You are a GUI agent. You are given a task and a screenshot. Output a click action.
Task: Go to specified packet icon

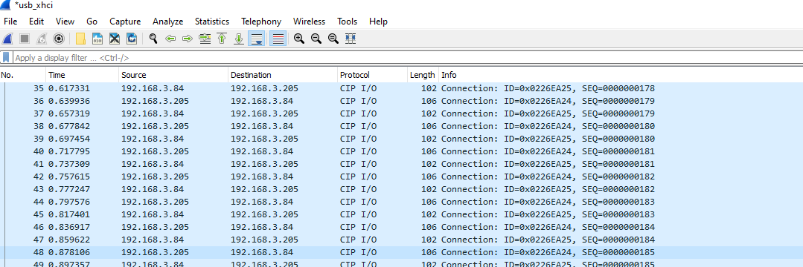click(x=205, y=39)
